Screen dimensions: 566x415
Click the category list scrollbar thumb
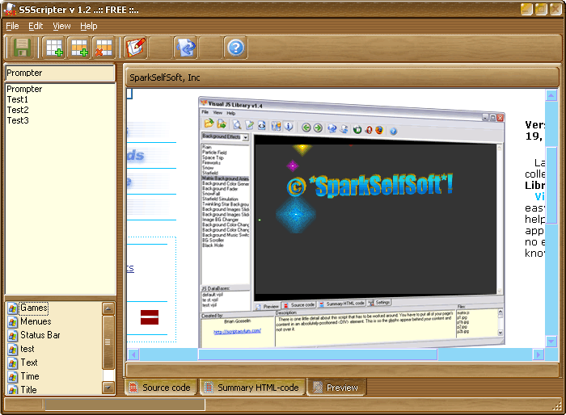tap(108, 342)
